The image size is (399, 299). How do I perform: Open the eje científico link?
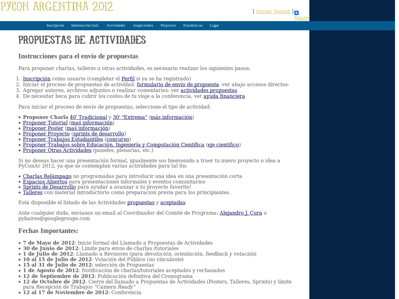click(223, 145)
